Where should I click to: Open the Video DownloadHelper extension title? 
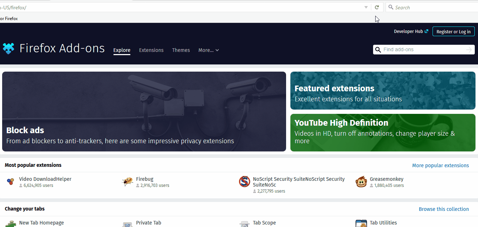pos(45,179)
